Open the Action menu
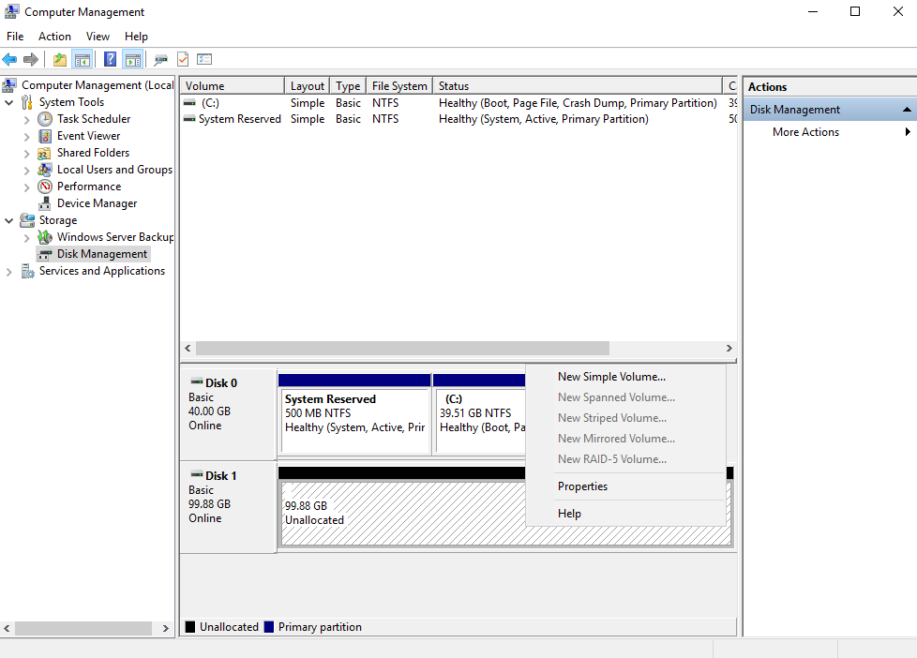This screenshot has width=917, height=658. [54, 37]
